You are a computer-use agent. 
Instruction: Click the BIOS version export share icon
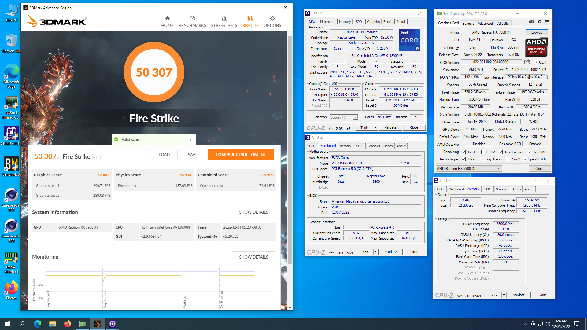coord(527,62)
